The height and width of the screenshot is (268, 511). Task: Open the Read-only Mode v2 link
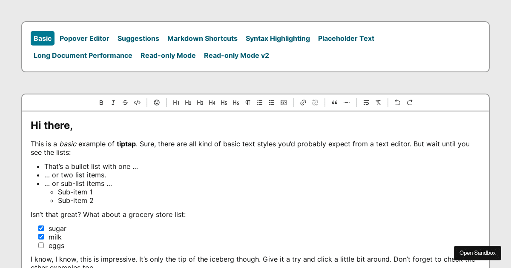tap(236, 55)
